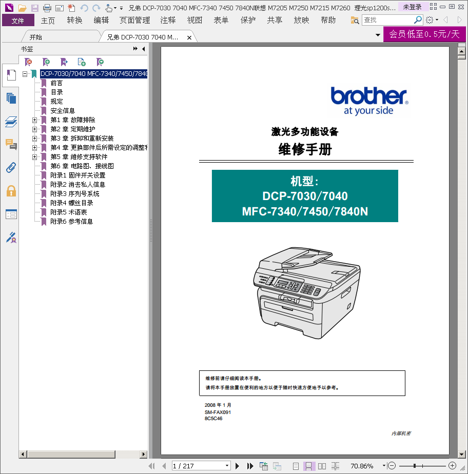Save the document with the disk icon
Image resolution: width=468 pixels, height=474 pixels.
(x=35, y=8)
